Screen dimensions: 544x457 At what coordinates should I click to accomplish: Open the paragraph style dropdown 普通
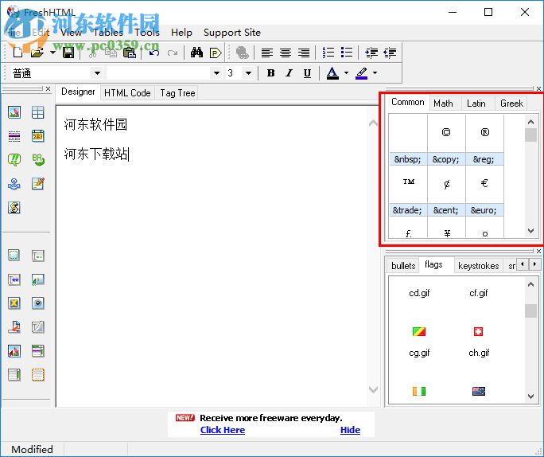pyautogui.click(x=97, y=73)
